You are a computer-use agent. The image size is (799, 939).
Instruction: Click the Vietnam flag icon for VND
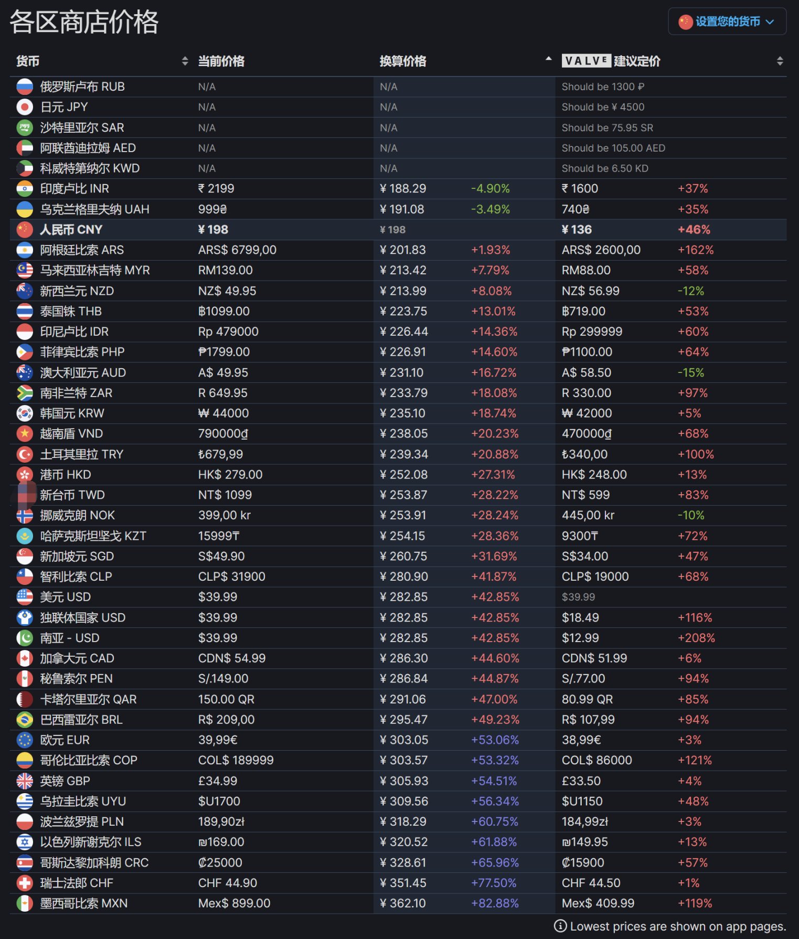pyautogui.click(x=25, y=434)
